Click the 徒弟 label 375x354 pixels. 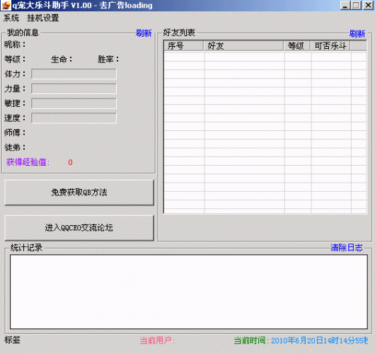click(15, 147)
